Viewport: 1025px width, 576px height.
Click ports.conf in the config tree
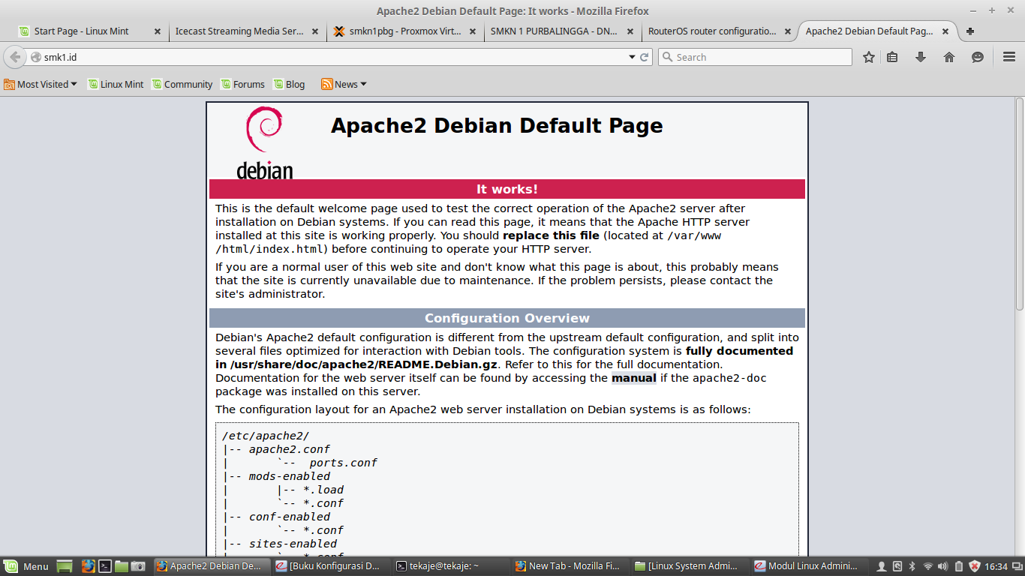tap(344, 463)
